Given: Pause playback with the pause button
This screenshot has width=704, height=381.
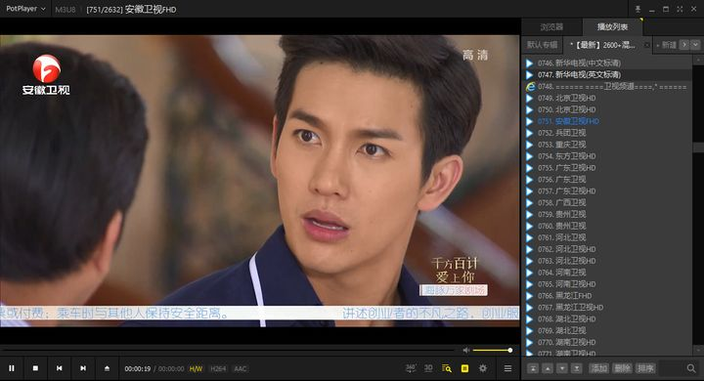Looking at the screenshot, I should pyautogui.click(x=12, y=368).
